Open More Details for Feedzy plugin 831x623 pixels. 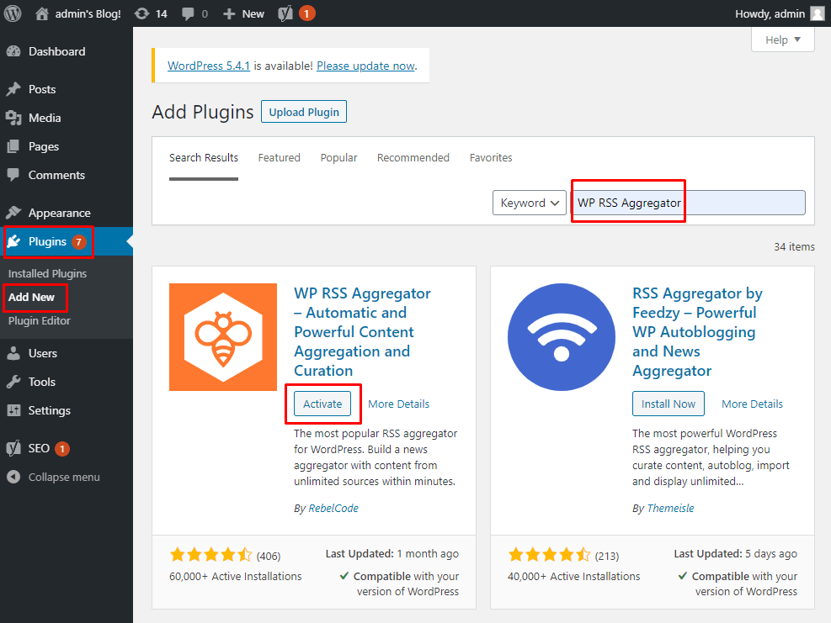pos(752,404)
